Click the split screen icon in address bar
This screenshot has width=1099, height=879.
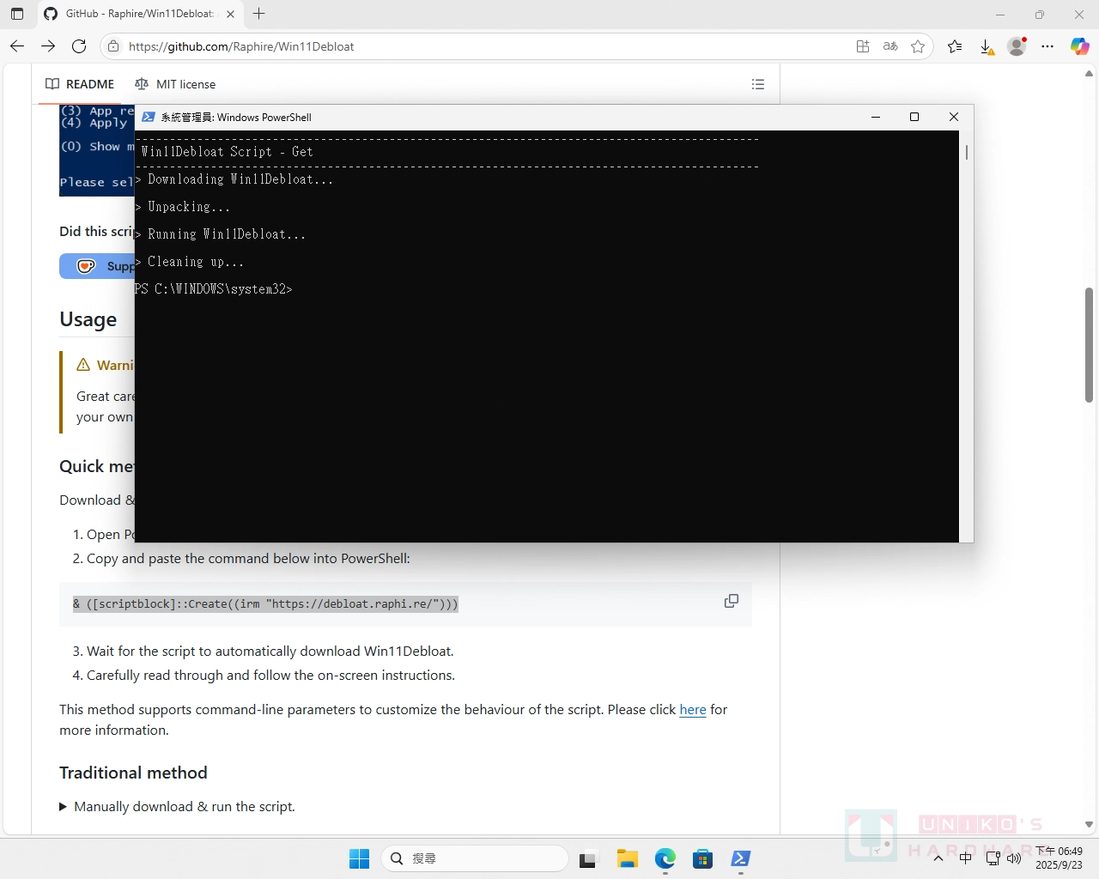point(863,46)
